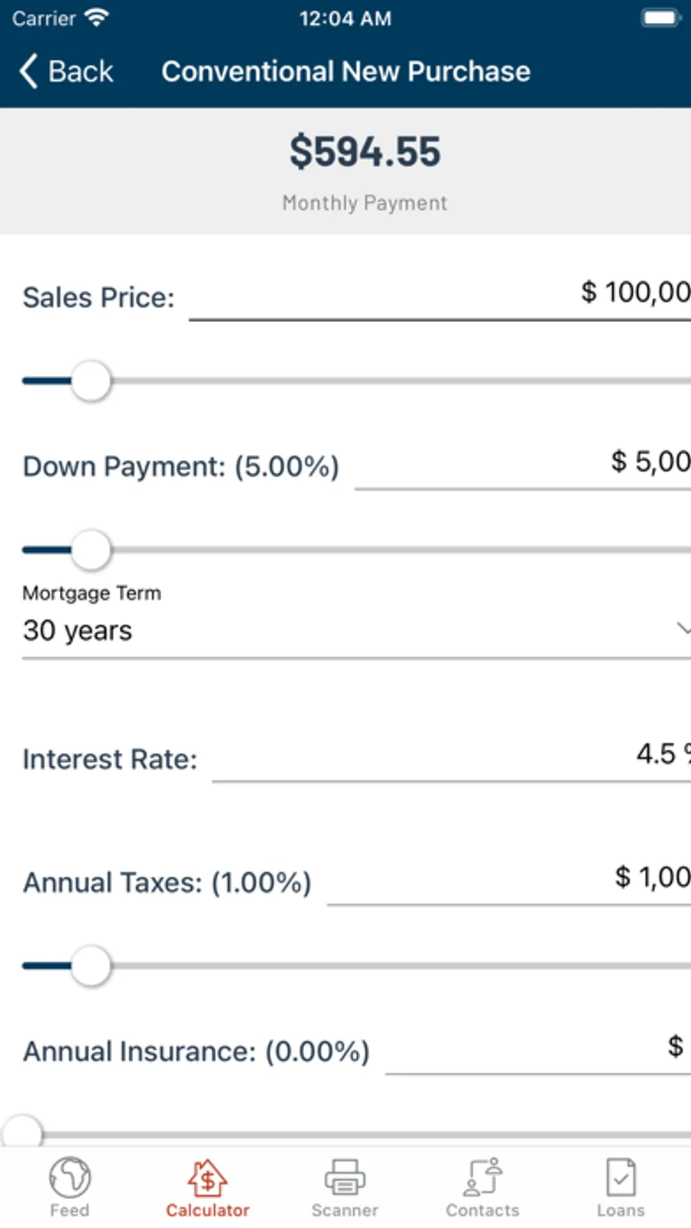This screenshot has height=1228, width=691.
Task: Edit the Annual Insurance amount field
Action: point(537,1048)
